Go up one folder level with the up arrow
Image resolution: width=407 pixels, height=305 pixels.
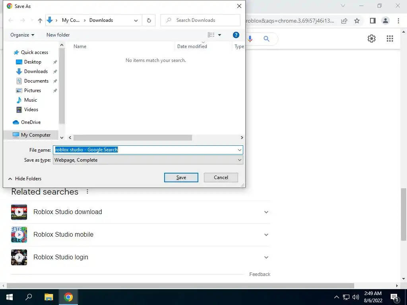(40, 21)
